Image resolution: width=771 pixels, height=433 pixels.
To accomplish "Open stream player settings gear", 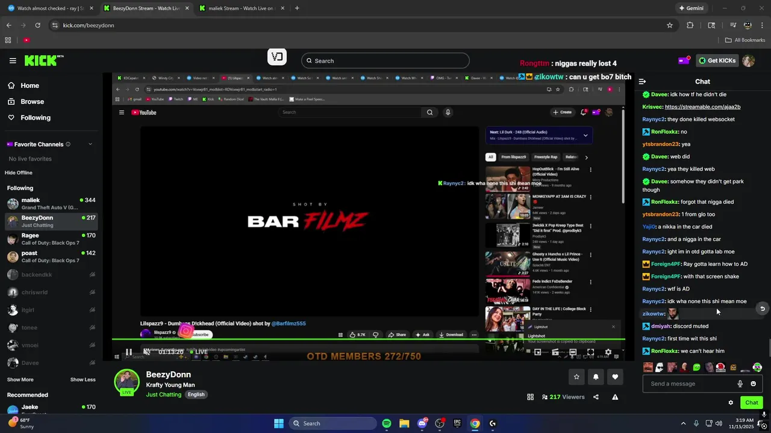I will (x=608, y=352).
